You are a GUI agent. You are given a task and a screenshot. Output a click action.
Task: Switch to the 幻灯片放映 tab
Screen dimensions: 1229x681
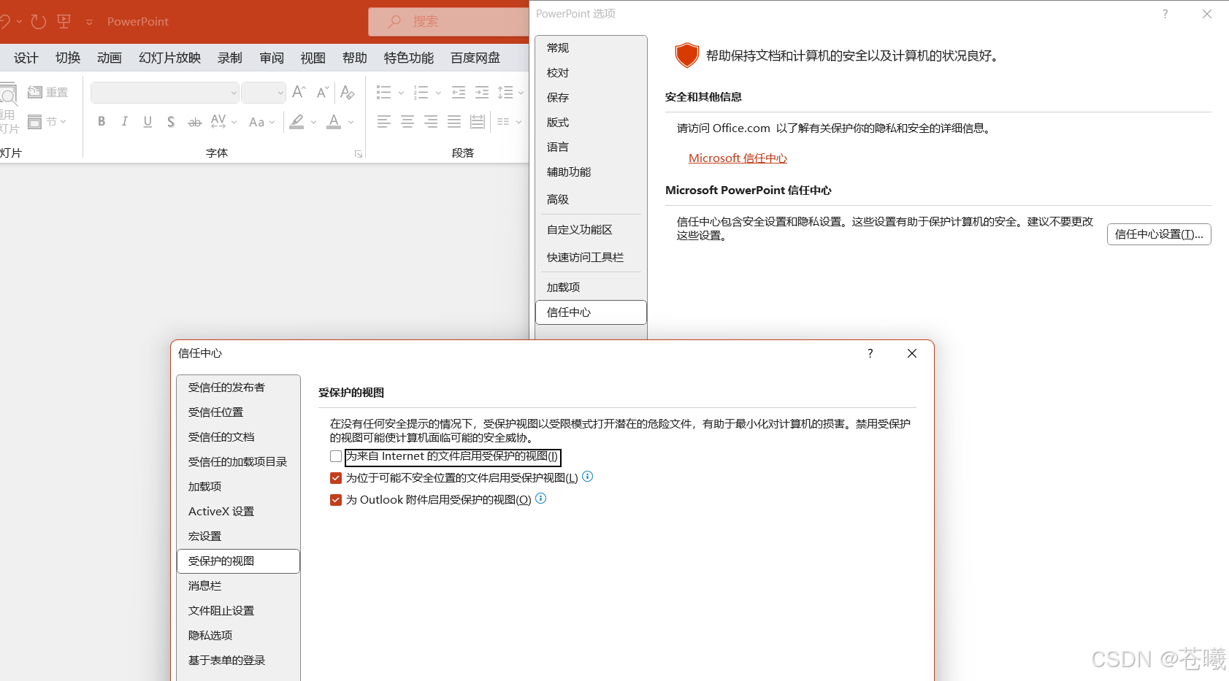[170, 58]
